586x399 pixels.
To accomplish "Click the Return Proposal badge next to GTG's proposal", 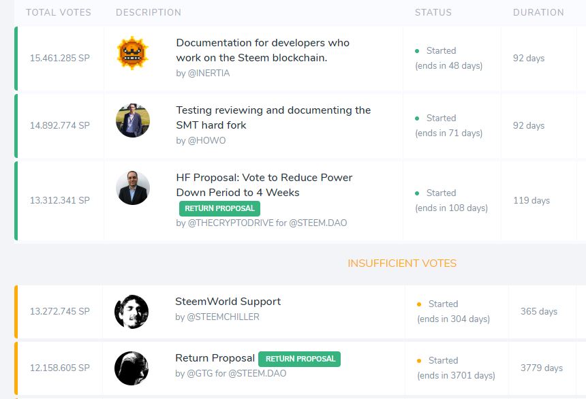I will (300, 359).
